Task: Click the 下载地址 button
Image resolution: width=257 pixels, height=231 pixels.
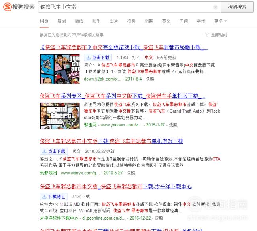Action: point(54,197)
